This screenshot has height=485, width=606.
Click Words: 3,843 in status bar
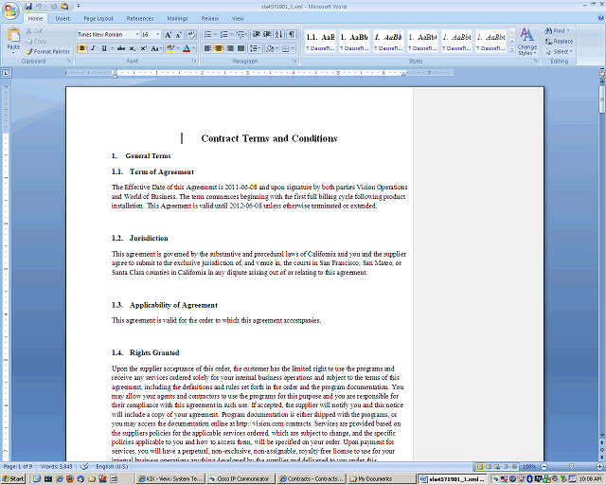click(57, 466)
